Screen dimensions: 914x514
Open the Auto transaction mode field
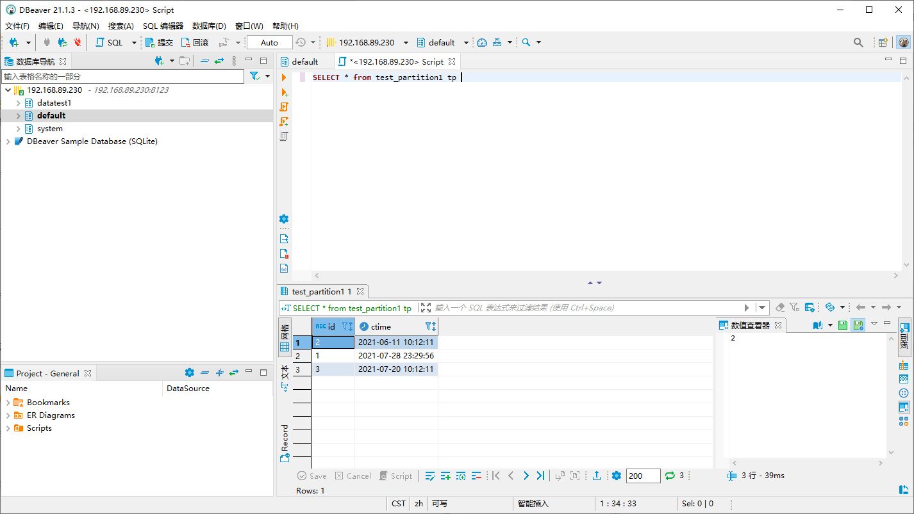click(x=269, y=42)
